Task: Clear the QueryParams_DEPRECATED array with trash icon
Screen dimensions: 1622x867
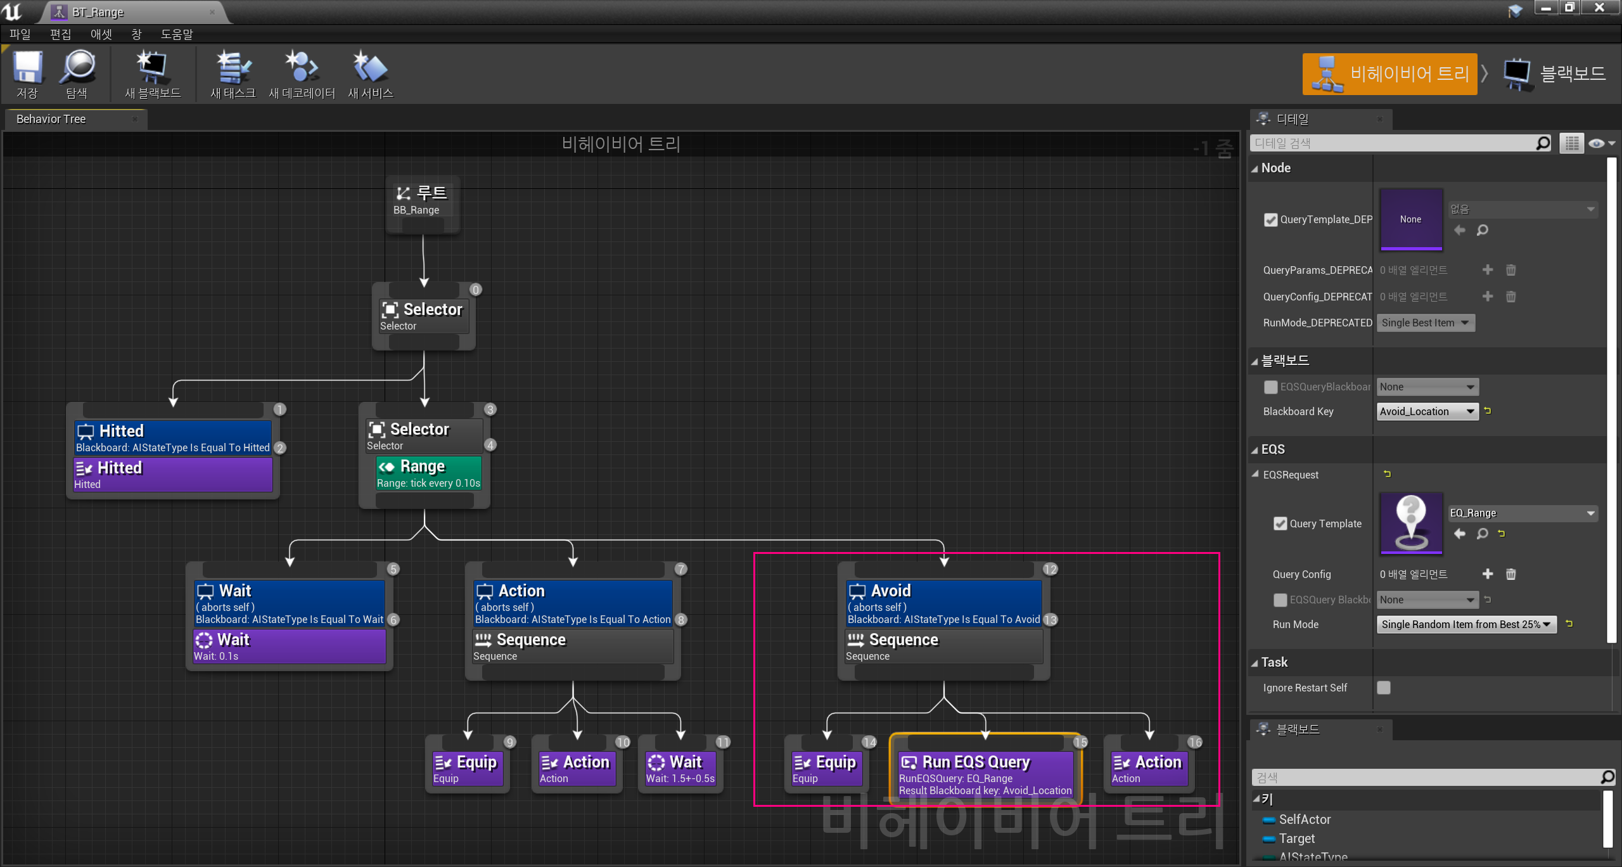Action: (x=1510, y=270)
